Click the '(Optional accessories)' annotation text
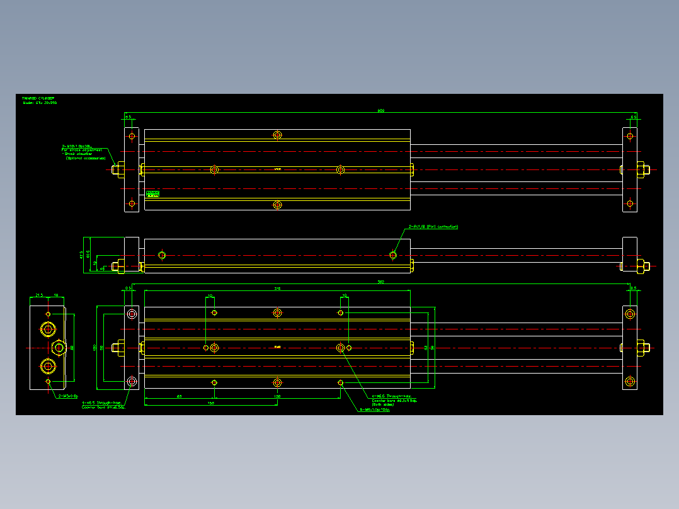This screenshot has width=679, height=509. point(86,158)
